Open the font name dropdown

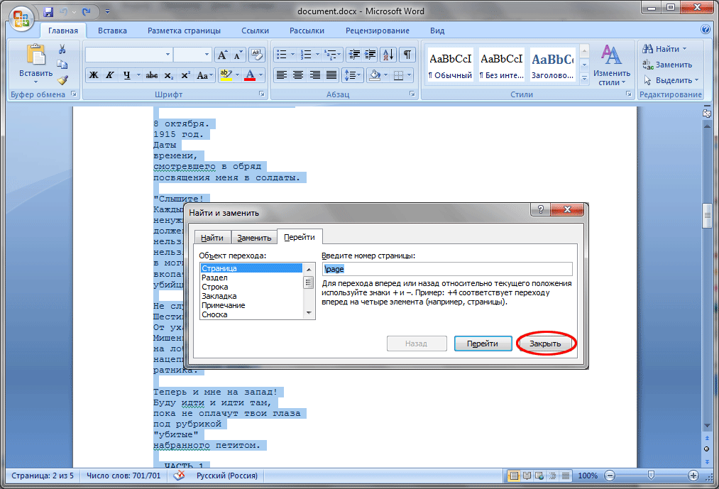[x=168, y=55]
